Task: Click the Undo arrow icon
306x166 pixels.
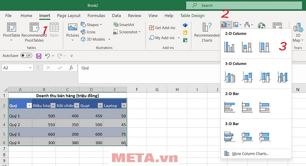Action: [47, 56]
